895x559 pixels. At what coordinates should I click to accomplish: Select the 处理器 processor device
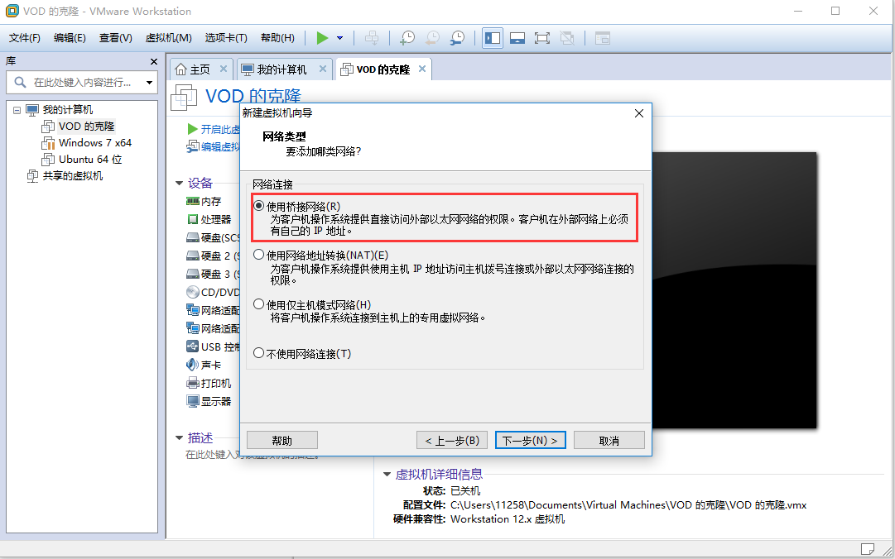tap(209, 220)
